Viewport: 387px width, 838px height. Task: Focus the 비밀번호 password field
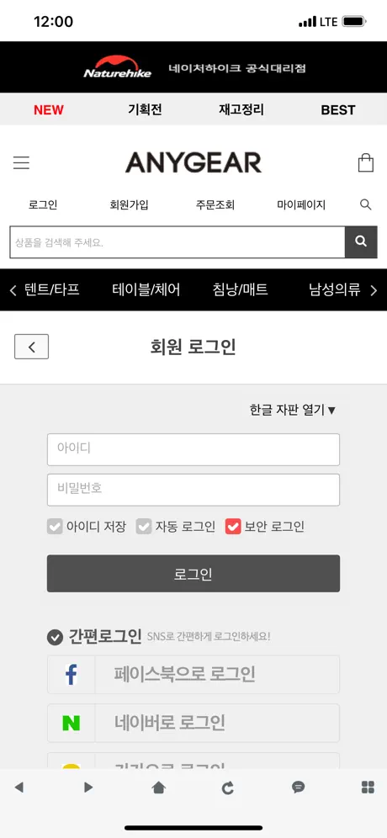[193, 490]
